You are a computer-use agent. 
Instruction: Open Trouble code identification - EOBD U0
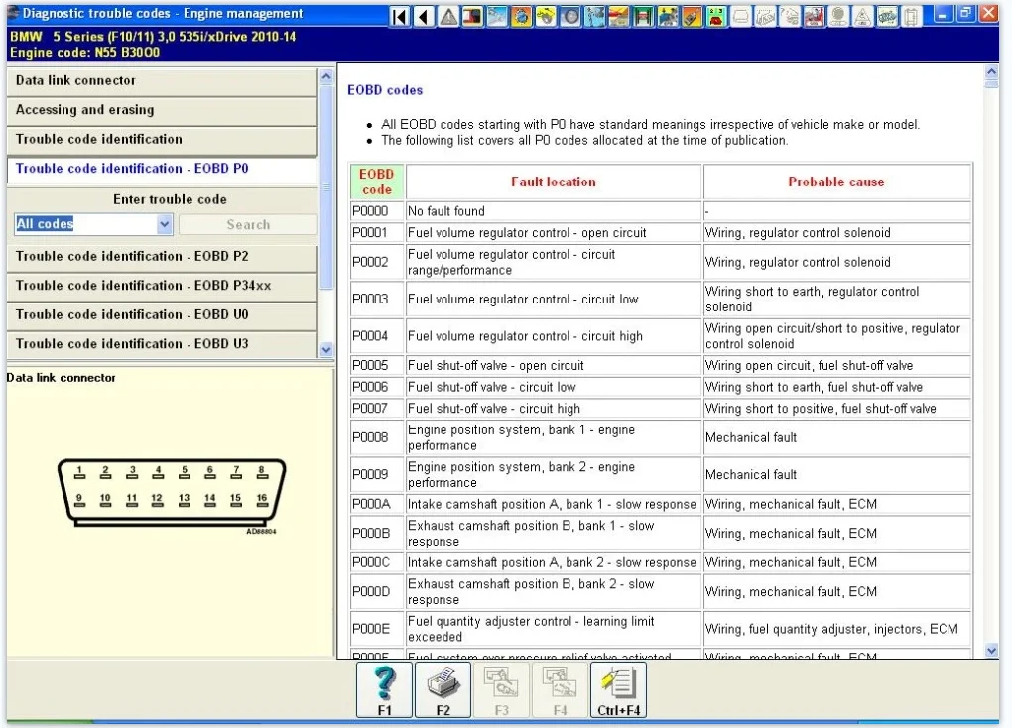pos(161,315)
